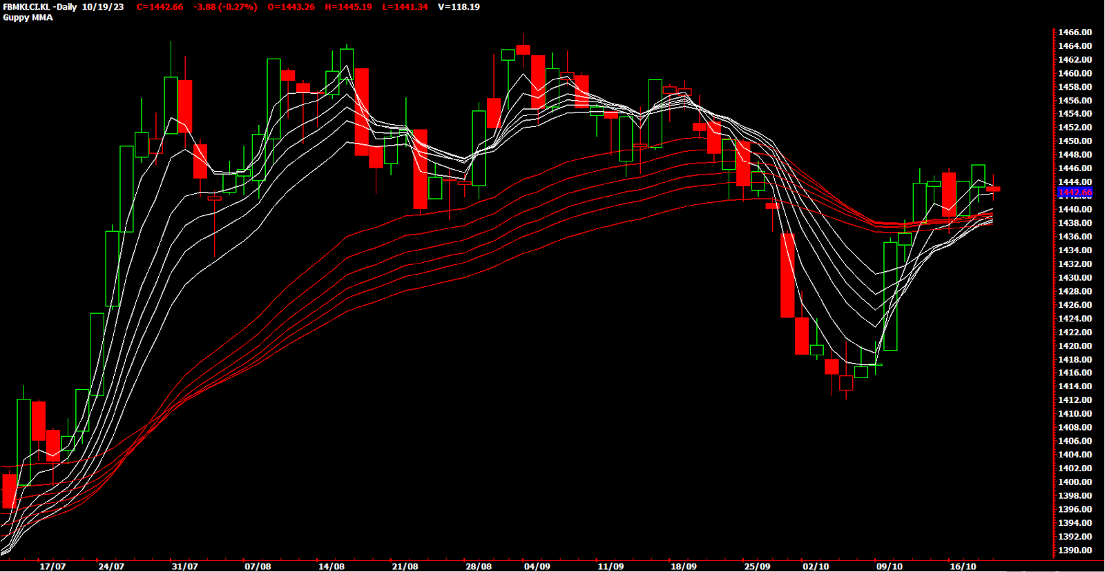Click the 1462.00 price axis label
1105x572 pixels.
1075,59
